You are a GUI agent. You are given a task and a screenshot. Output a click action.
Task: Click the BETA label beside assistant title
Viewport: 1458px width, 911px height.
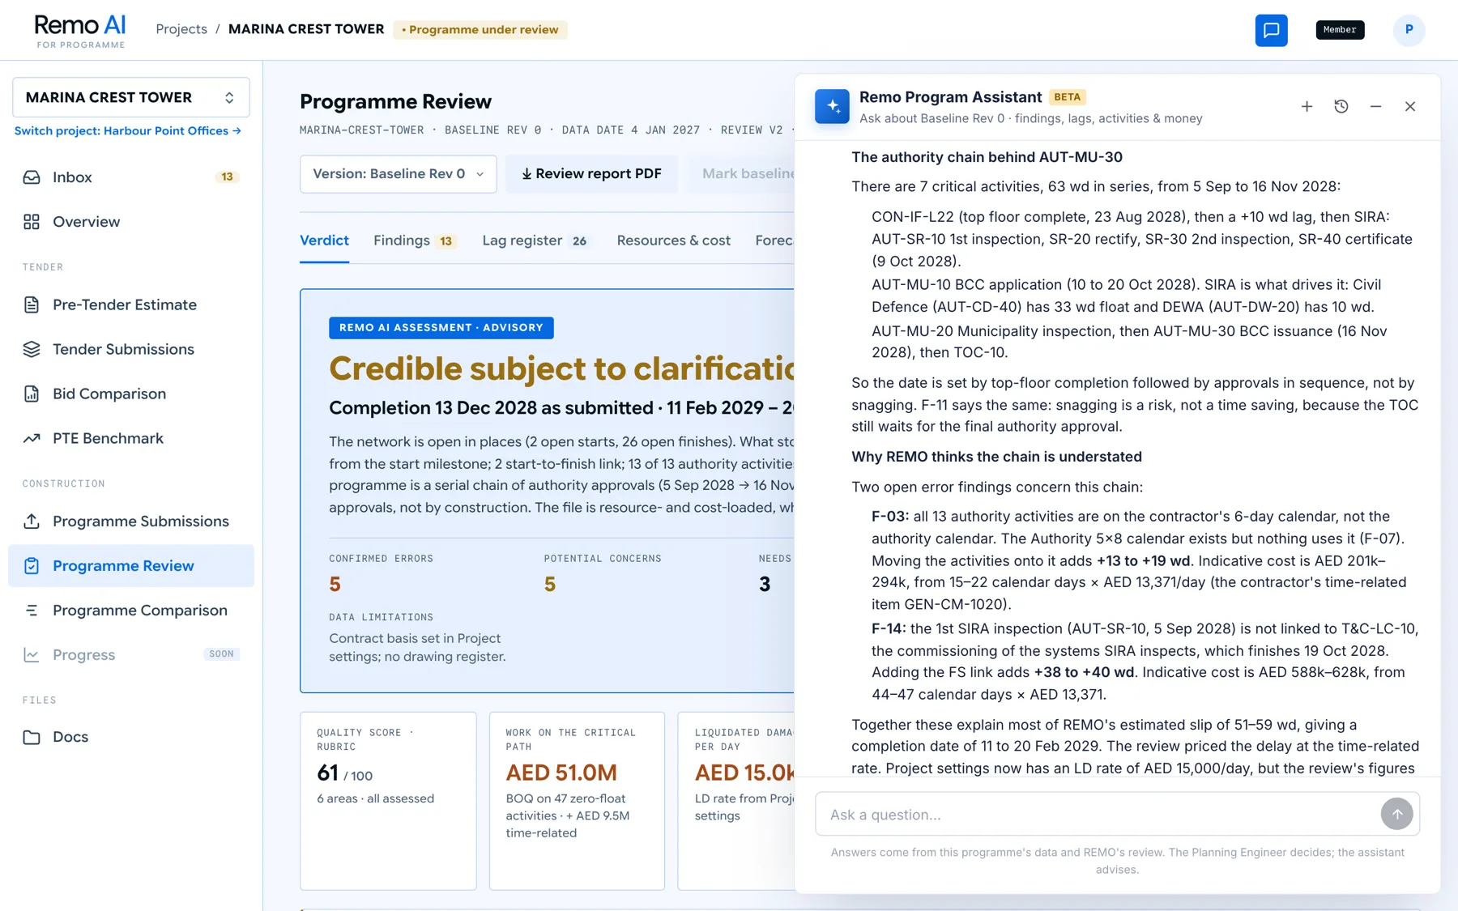click(x=1067, y=97)
